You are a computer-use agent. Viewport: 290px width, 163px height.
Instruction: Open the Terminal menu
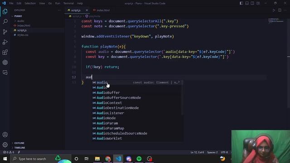coord(68,3)
